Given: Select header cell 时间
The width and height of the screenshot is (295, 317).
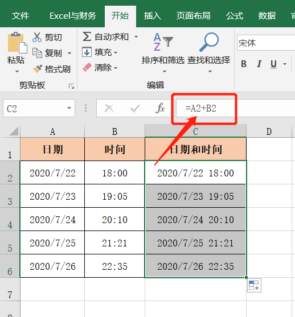Looking at the screenshot, I should [114, 149].
